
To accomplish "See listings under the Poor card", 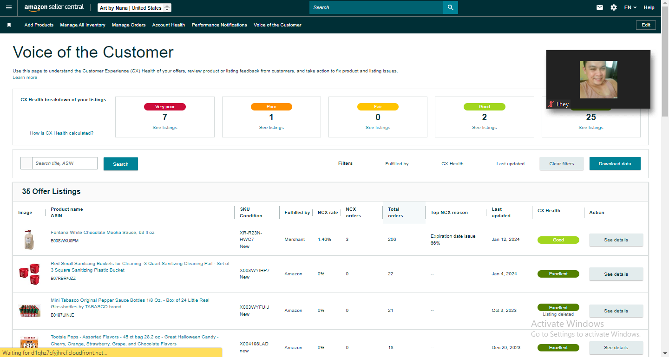I will tap(271, 128).
